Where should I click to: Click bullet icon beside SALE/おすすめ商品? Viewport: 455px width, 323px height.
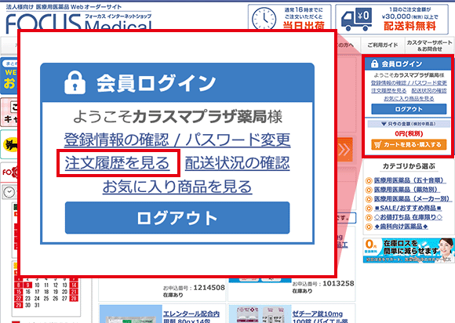369,209
